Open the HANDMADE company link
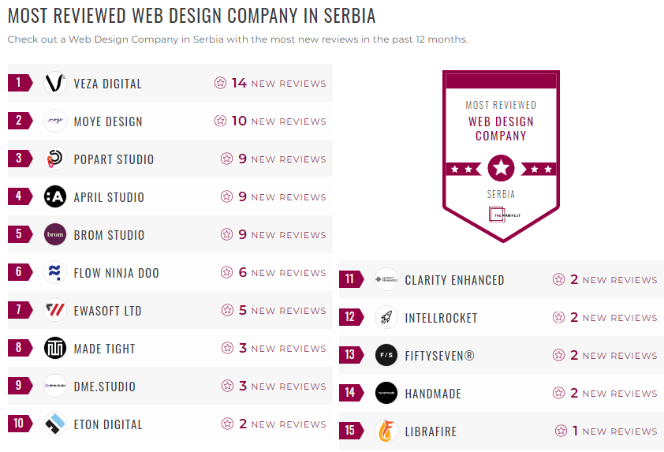This screenshot has width=664, height=452. point(433,394)
